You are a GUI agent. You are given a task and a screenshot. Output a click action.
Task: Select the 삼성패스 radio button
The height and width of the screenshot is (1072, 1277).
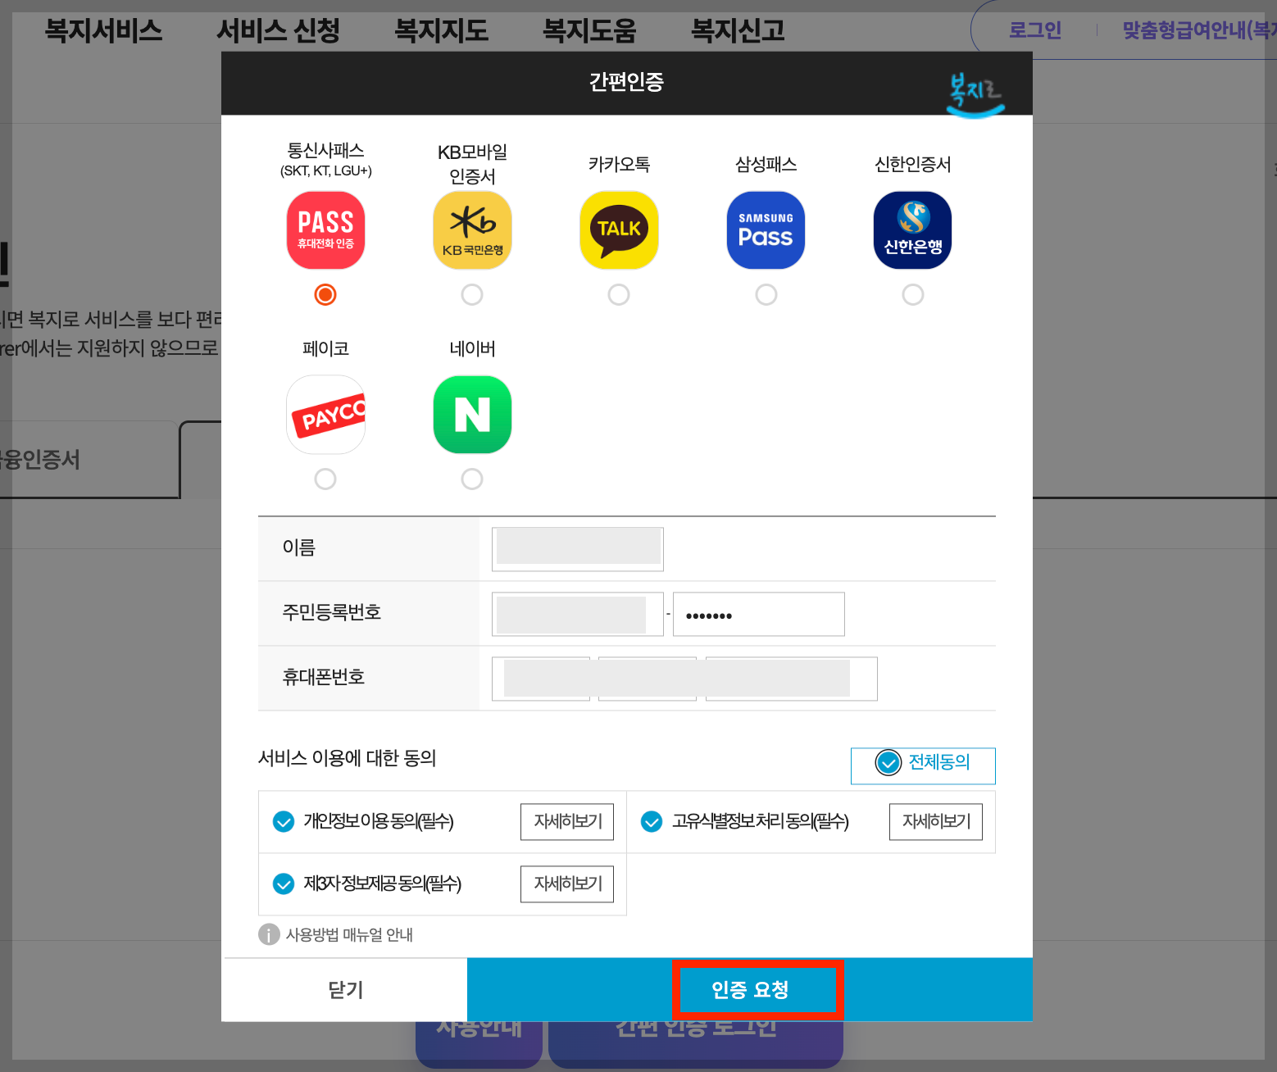click(766, 294)
